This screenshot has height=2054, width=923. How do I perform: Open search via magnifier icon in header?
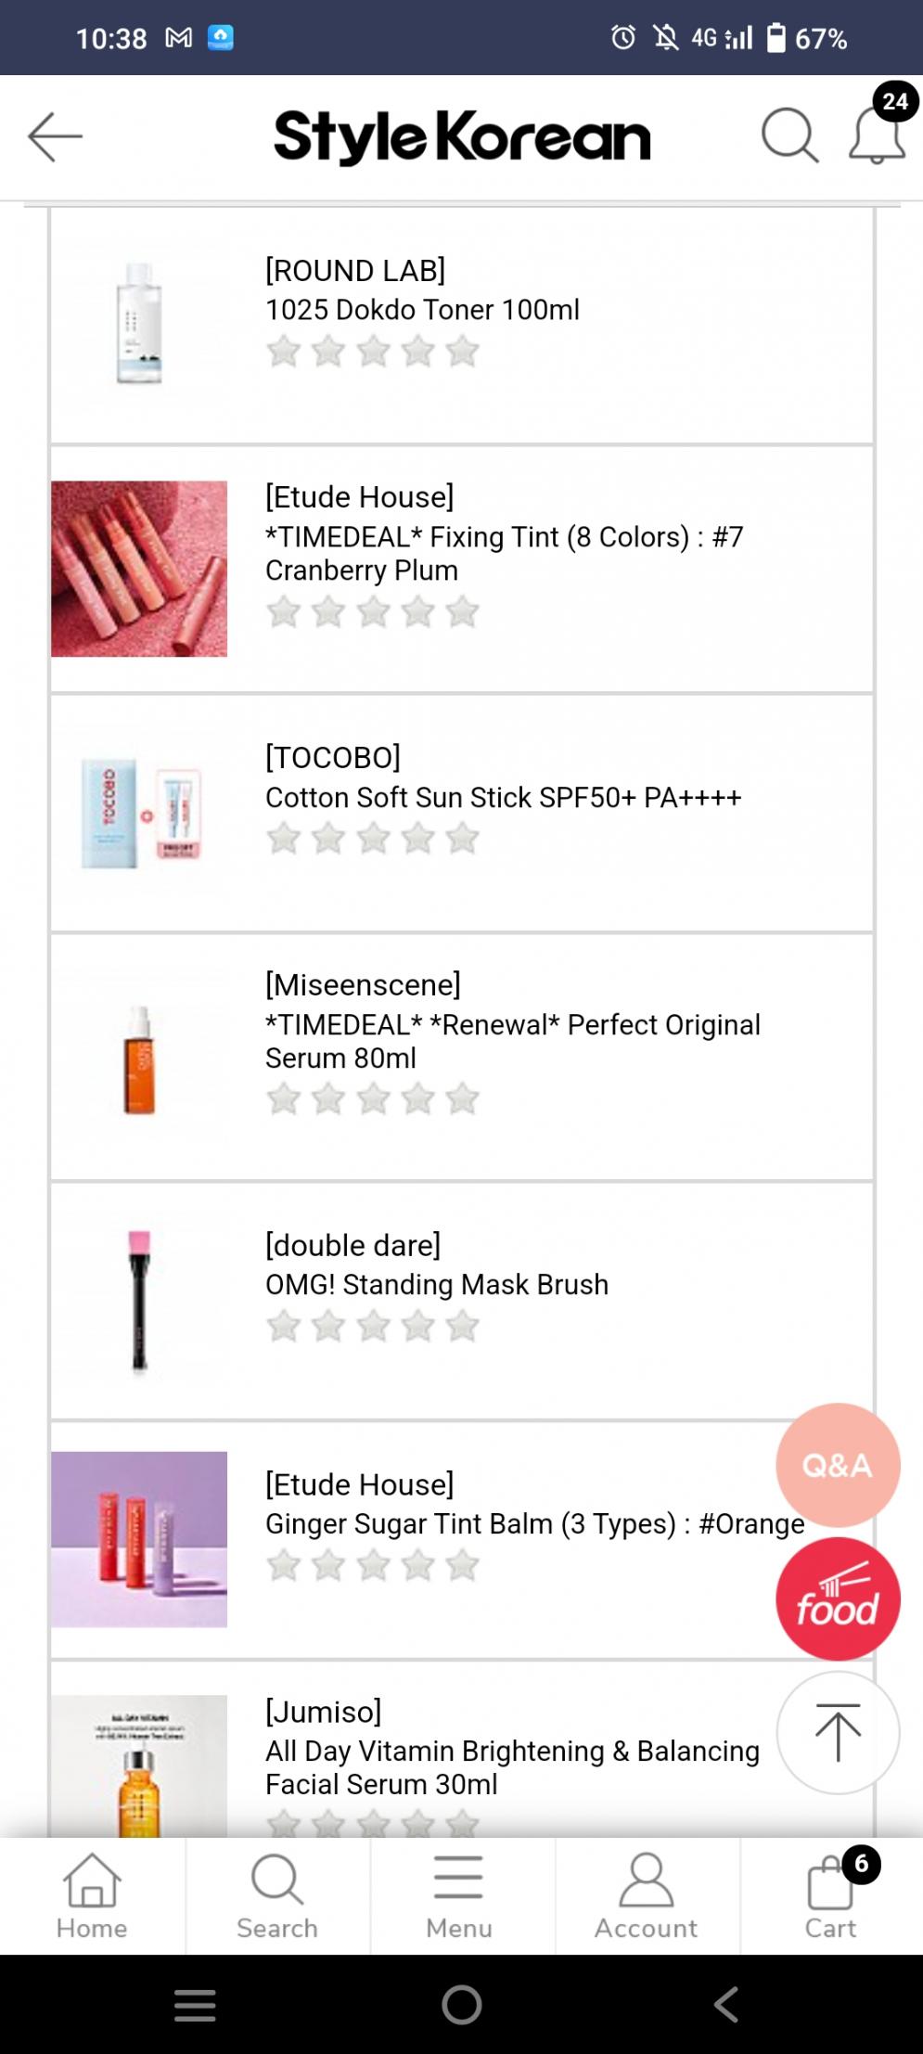[x=788, y=136]
